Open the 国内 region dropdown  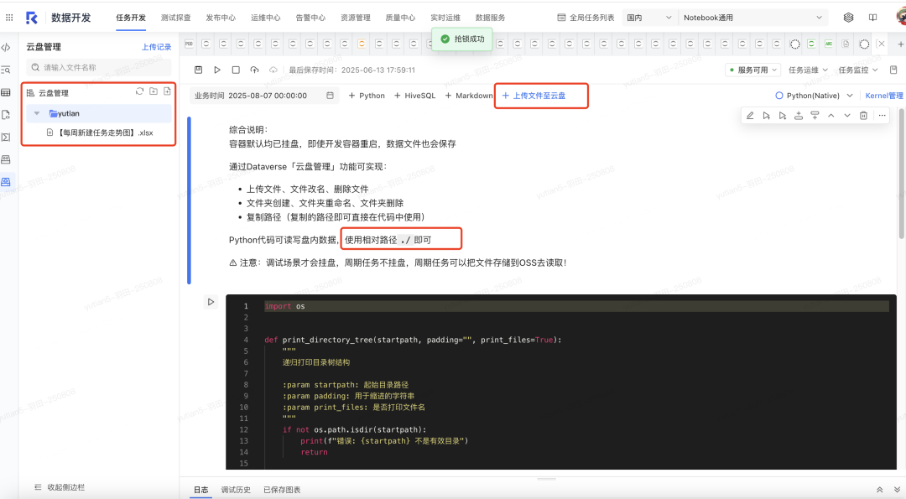coord(649,18)
